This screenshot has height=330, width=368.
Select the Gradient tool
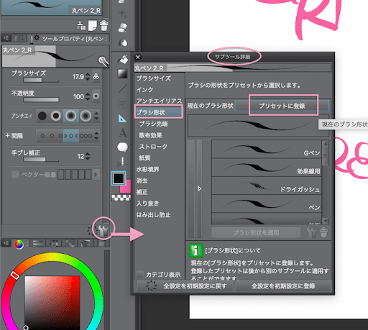[x=122, y=74]
